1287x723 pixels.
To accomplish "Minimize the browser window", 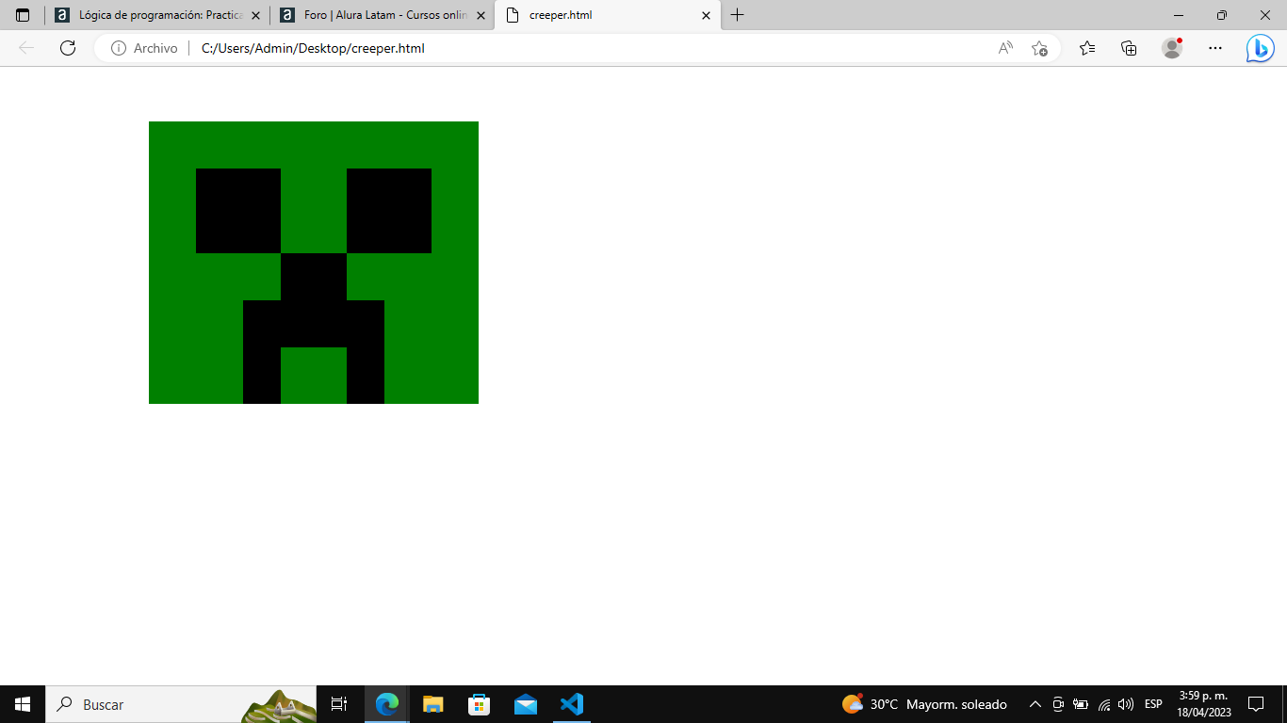I will [x=1179, y=15].
